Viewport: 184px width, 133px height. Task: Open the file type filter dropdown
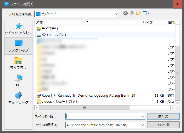[143, 125]
